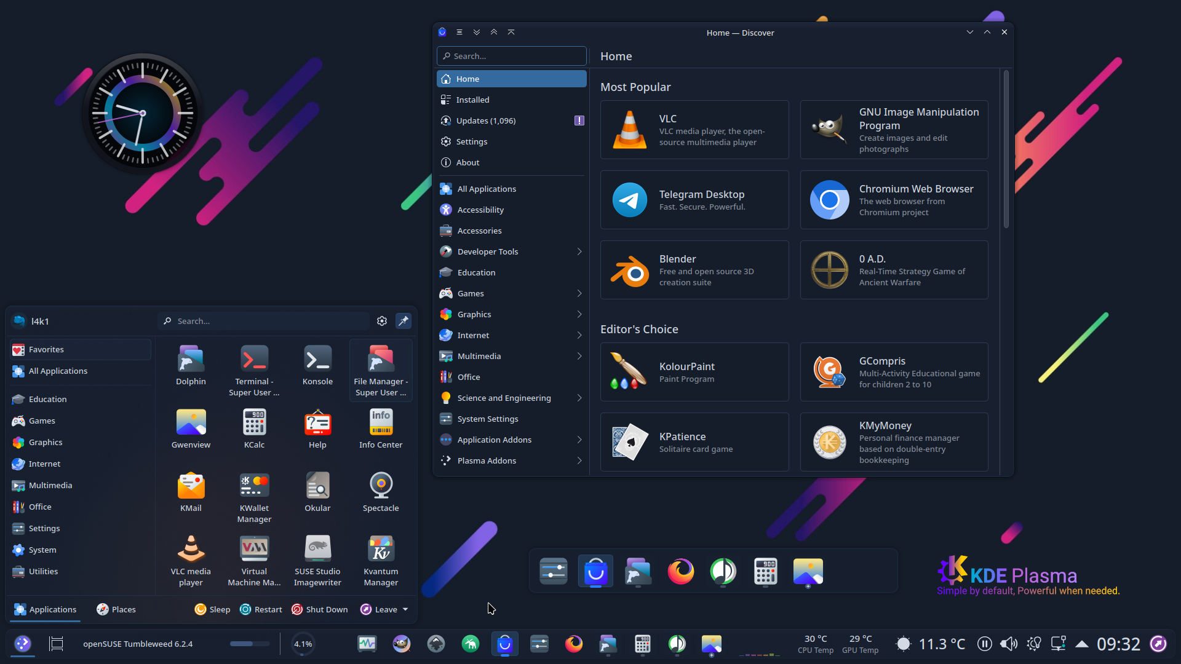
Task: Toggle the launcher pin-open button
Action: pos(404,321)
